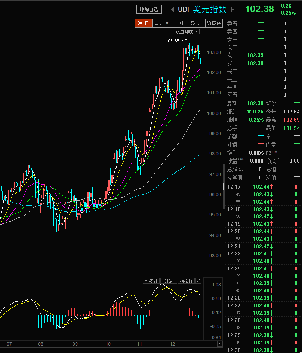Screen dimensions: 302x353
Task: Open the 叠加 overlay dropdown
Action: (x=161, y=23)
